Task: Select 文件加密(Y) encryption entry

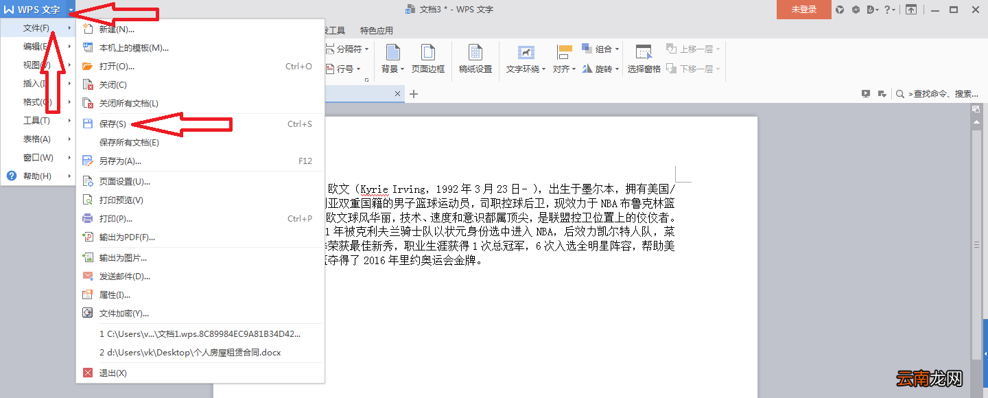Action: pyautogui.click(x=199, y=314)
